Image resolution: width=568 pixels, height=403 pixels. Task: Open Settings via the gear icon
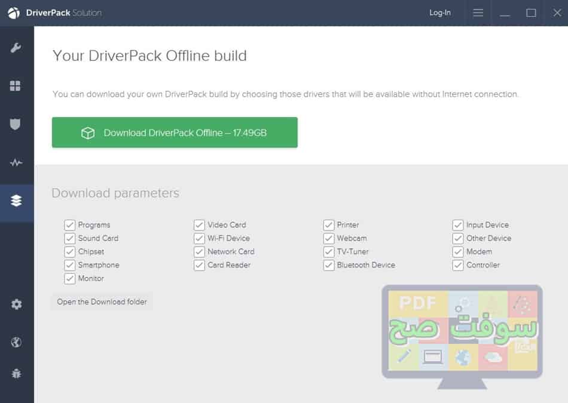(x=17, y=304)
